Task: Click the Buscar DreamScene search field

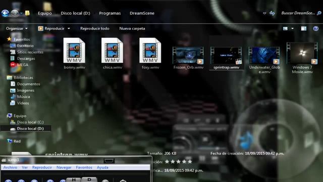Action: pos(298,13)
